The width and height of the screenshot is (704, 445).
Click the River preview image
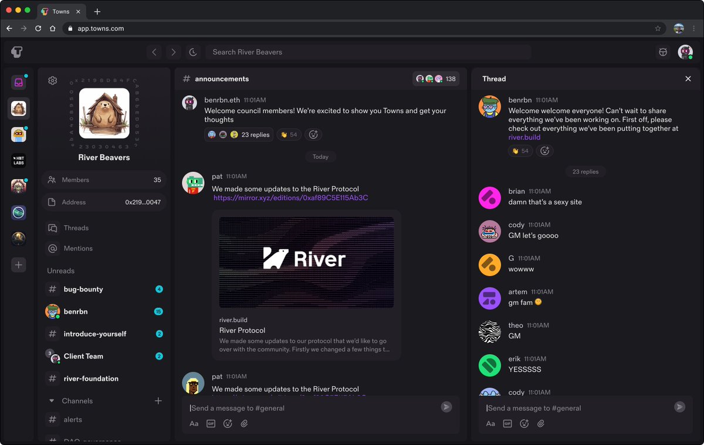coord(306,262)
